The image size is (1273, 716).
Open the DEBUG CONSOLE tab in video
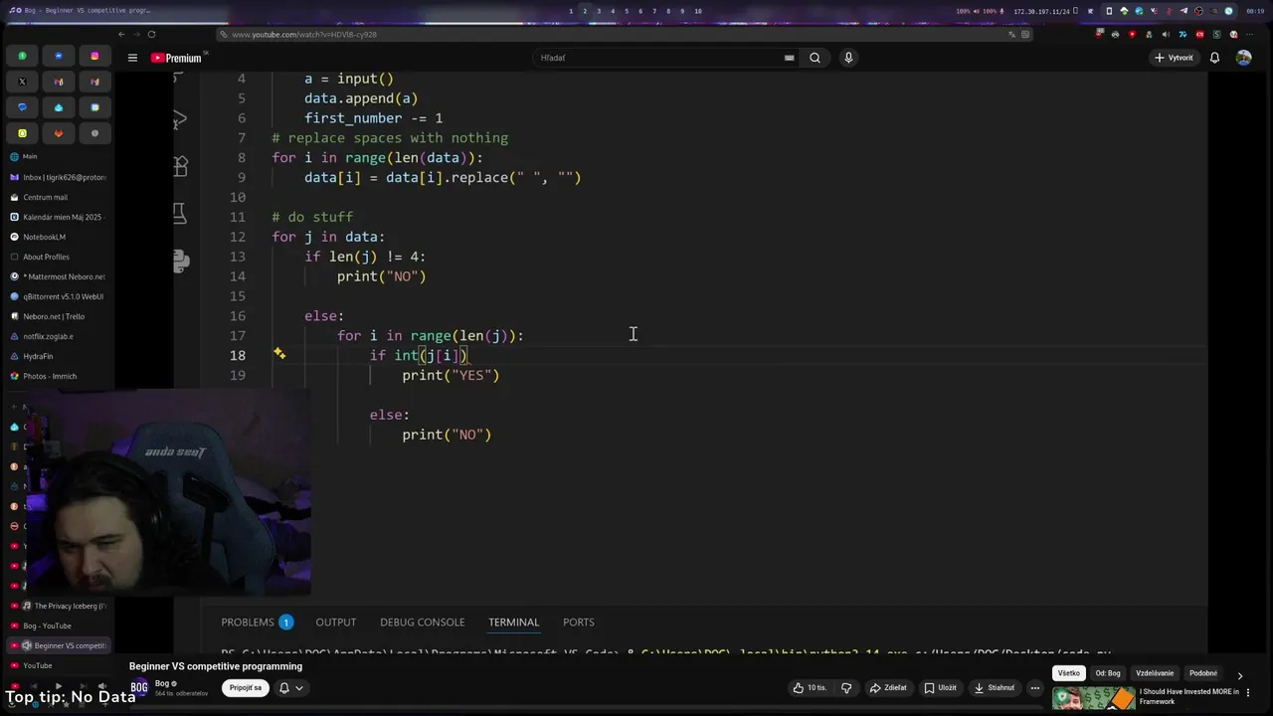click(x=422, y=623)
